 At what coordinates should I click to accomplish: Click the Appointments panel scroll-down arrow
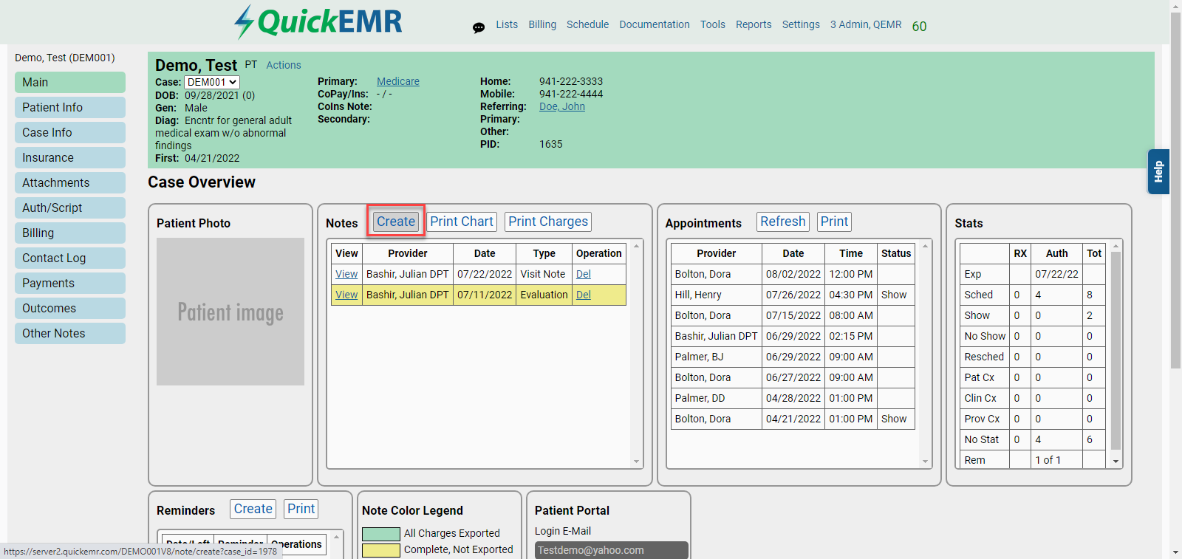pyautogui.click(x=925, y=462)
